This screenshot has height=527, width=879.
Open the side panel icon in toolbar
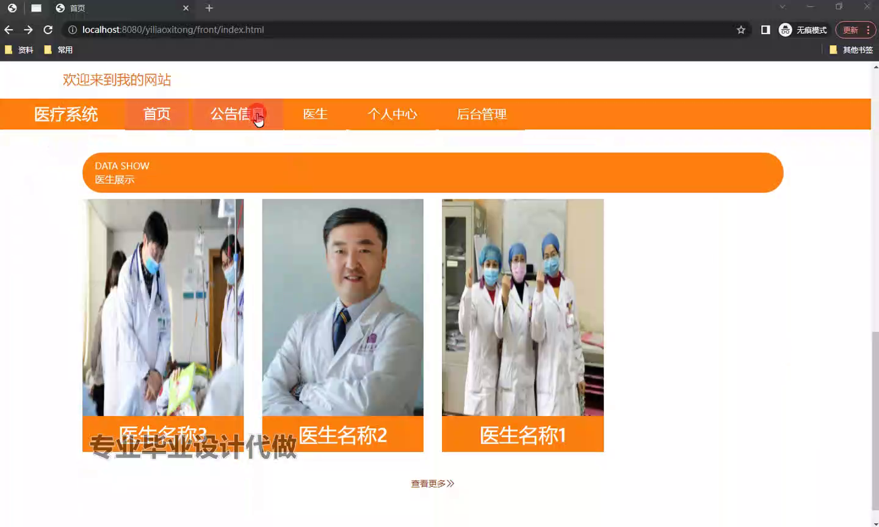765,30
